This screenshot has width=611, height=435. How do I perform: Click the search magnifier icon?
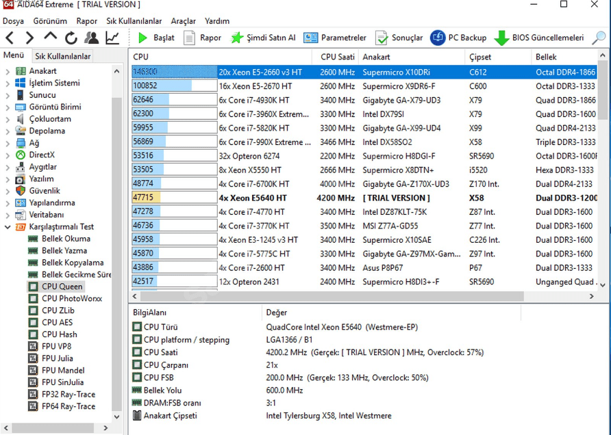(598, 38)
